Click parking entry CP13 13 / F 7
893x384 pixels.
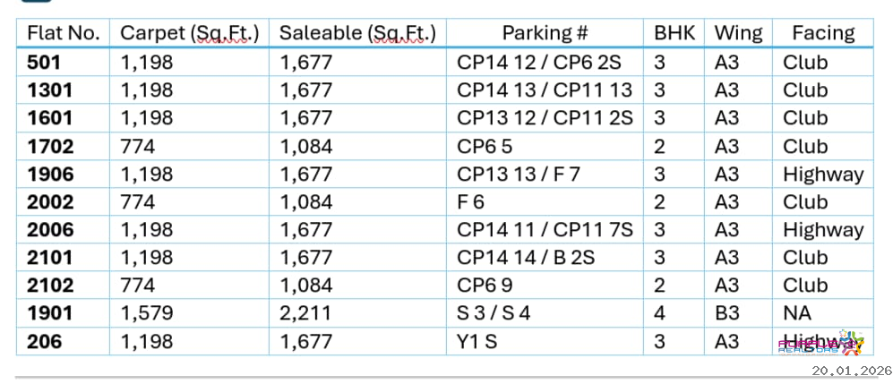519,175
